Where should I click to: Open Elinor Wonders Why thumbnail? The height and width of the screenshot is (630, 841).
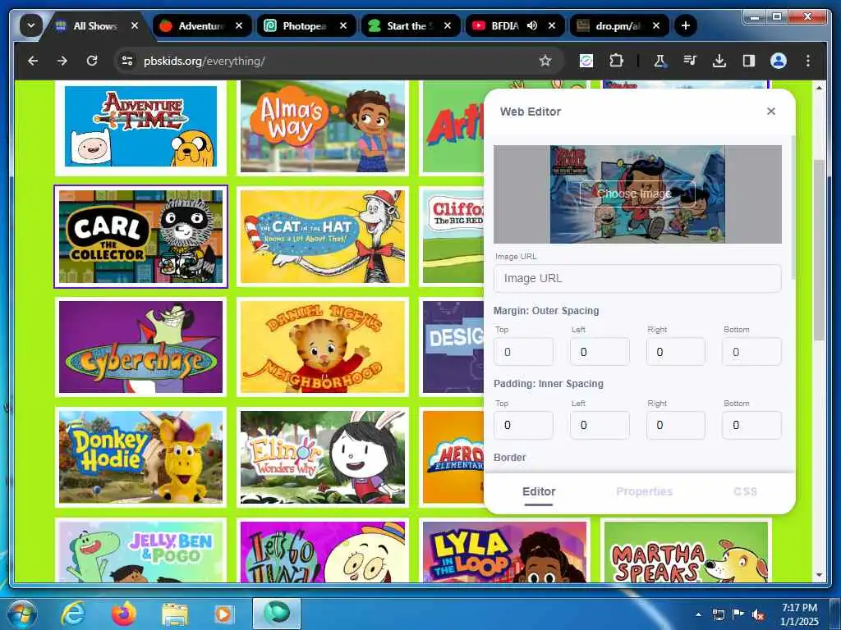coord(323,457)
